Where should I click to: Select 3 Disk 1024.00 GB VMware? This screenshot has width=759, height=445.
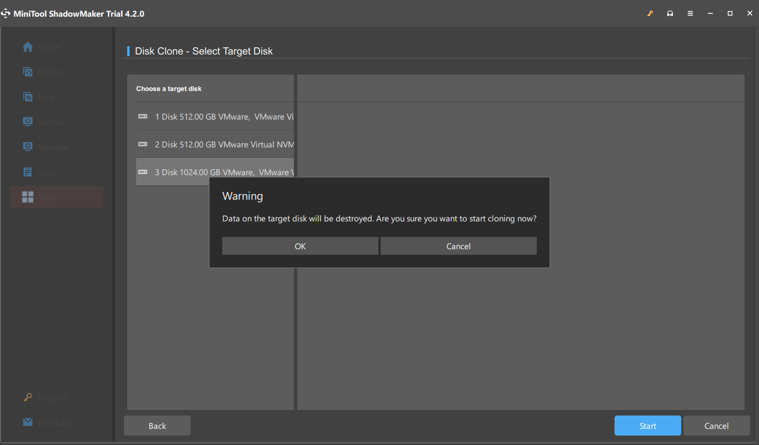coord(215,172)
